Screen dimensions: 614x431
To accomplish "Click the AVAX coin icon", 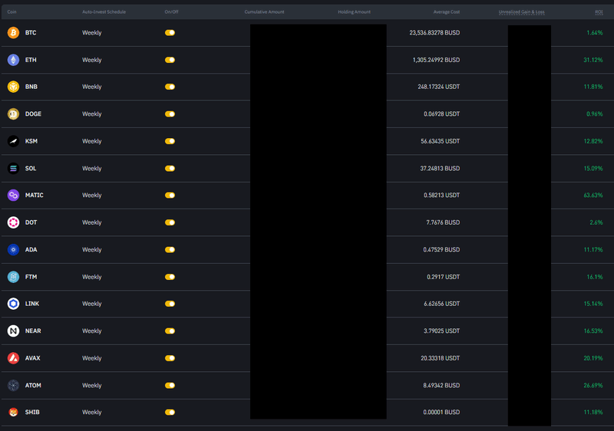I will 13,358.
